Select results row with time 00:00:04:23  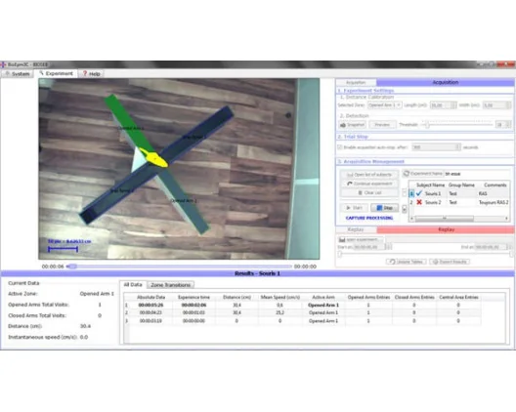(302, 312)
